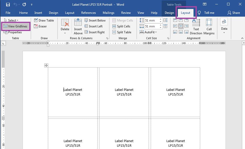This screenshot has height=149, width=245.
Task: Toggle View Gridlines
Action: (x=15, y=26)
